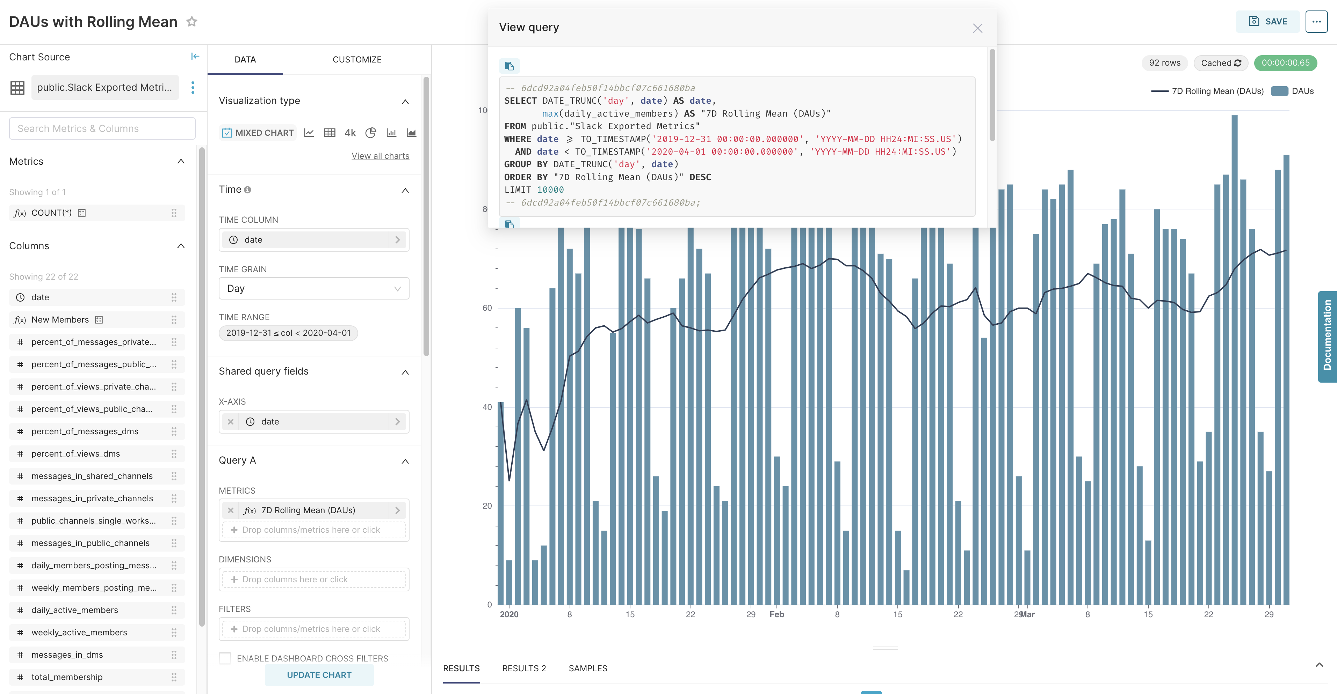Collapse the Metrics section
This screenshot has height=694, width=1337.
181,161
